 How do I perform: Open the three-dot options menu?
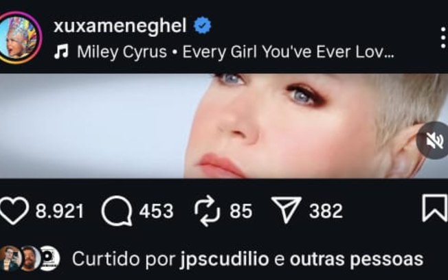tap(443, 38)
